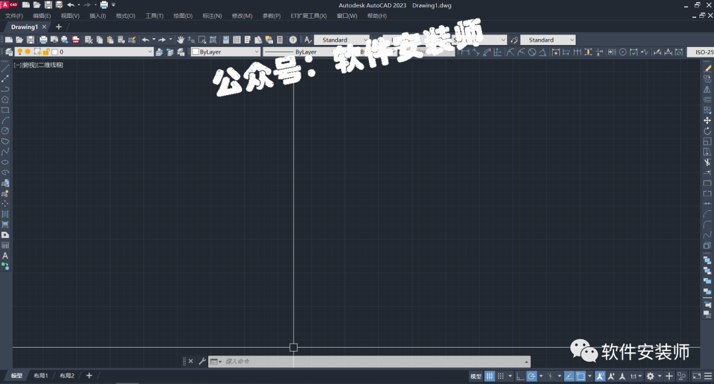Toggle polar tracking in the status bar
The height and width of the screenshot is (384, 714).
pyautogui.click(x=532, y=376)
